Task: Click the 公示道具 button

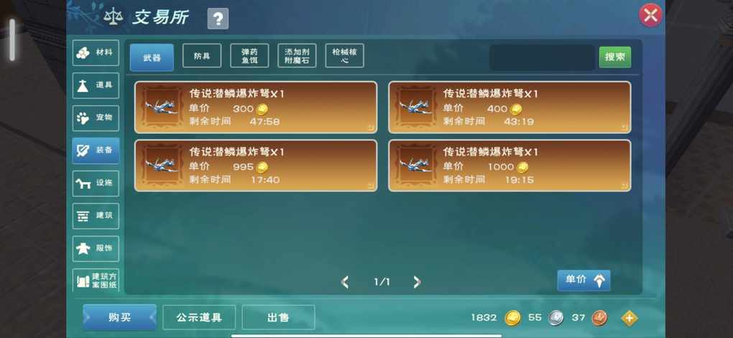Action: [199, 318]
